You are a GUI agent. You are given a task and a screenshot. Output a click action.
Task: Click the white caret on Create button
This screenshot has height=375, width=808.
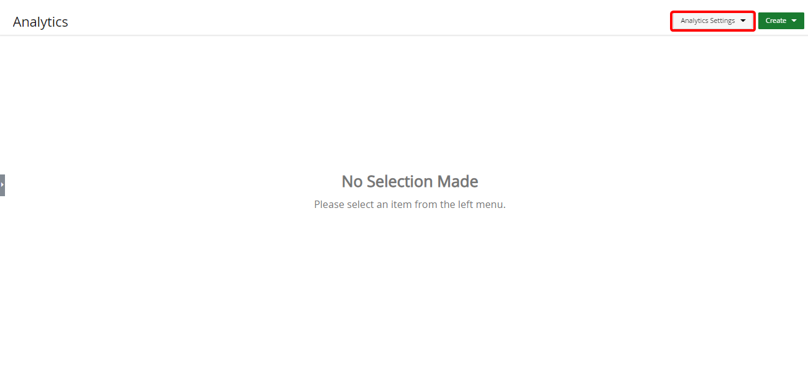(x=794, y=20)
